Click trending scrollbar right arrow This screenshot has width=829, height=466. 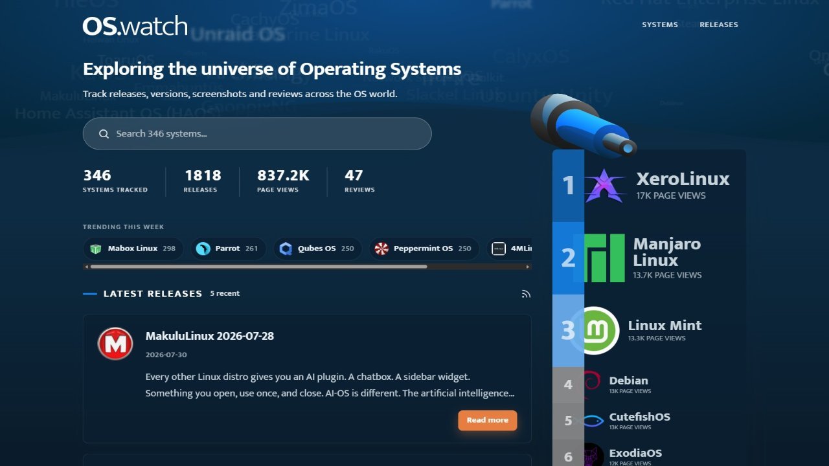click(528, 267)
